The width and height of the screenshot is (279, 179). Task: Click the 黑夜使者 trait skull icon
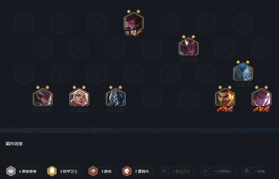pyautogui.click(x=11, y=171)
